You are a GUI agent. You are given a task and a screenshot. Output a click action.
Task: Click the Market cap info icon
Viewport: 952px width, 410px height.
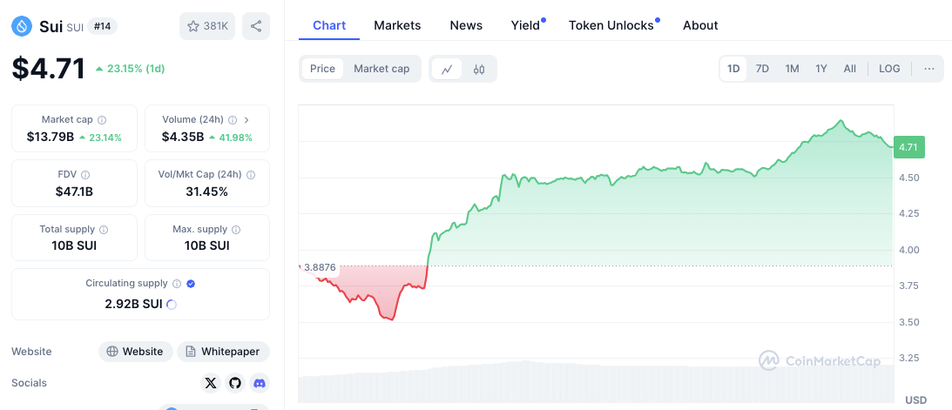[x=102, y=120]
